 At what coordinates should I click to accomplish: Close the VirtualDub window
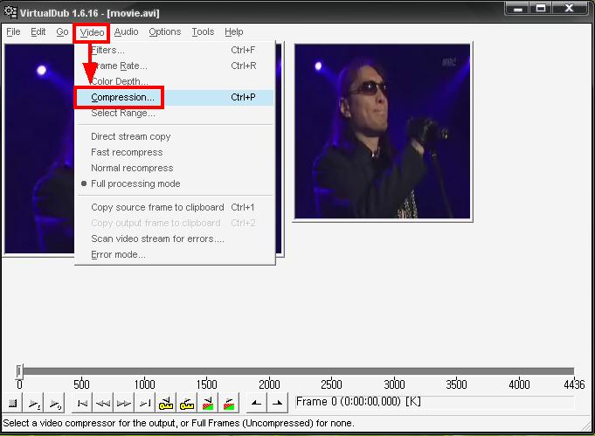[569, 9]
